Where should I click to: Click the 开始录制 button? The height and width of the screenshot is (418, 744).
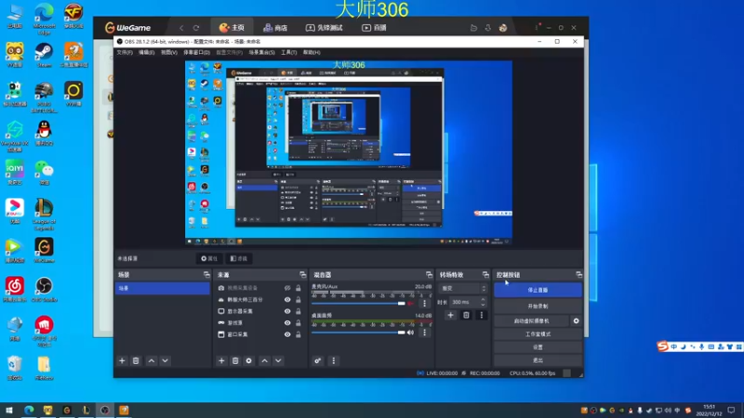(x=538, y=307)
